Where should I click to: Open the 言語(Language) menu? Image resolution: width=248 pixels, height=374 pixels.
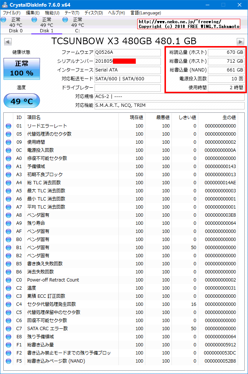[x=146, y=13]
